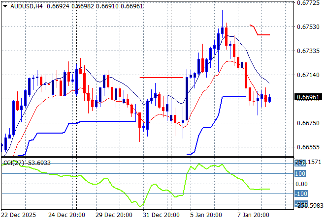Click the triangle arrow beside AUDUSD,H4 title
This screenshot has height=221, width=325.
click(x=4, y=5)
